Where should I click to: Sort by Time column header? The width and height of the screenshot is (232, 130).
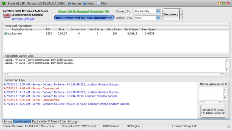coord(62,29)
